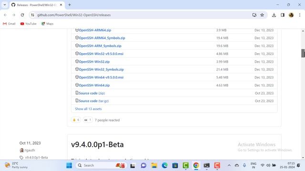Click the tag icon beside v9.4.0.0p1-Beta
305x171 pixels.
21,158
